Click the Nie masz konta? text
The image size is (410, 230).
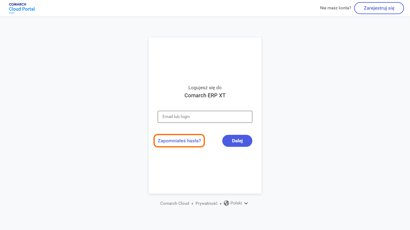(x=336, y=8)
